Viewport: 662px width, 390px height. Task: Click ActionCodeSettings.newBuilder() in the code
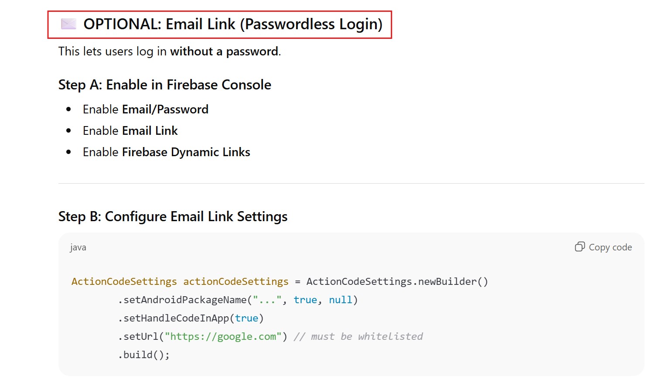click(397, 281)
